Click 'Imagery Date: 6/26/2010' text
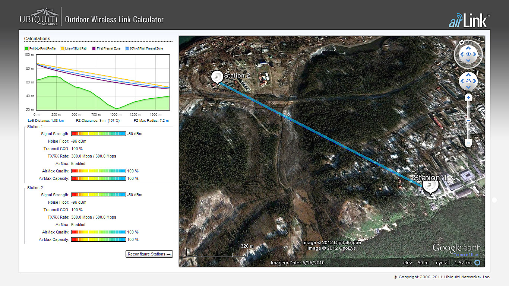 pyautogui.click(x=298, y=263)
